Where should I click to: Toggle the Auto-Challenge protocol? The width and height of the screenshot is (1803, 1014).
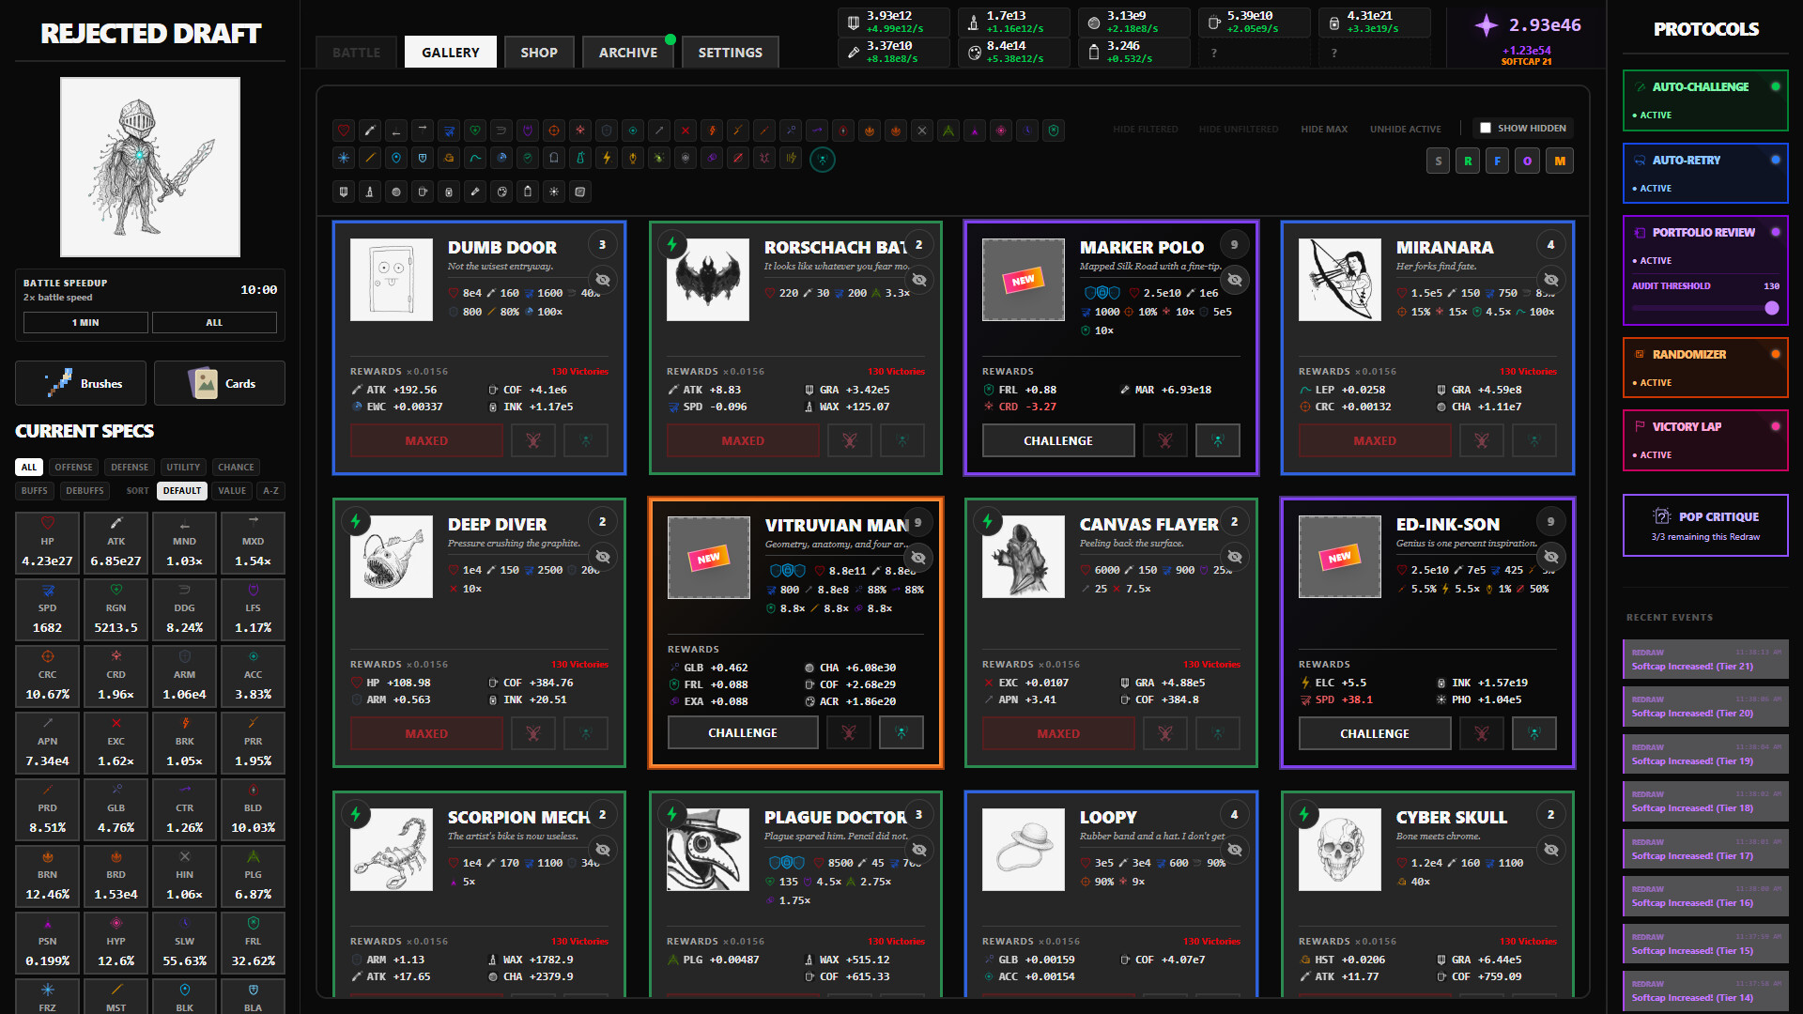point(1705,100)
